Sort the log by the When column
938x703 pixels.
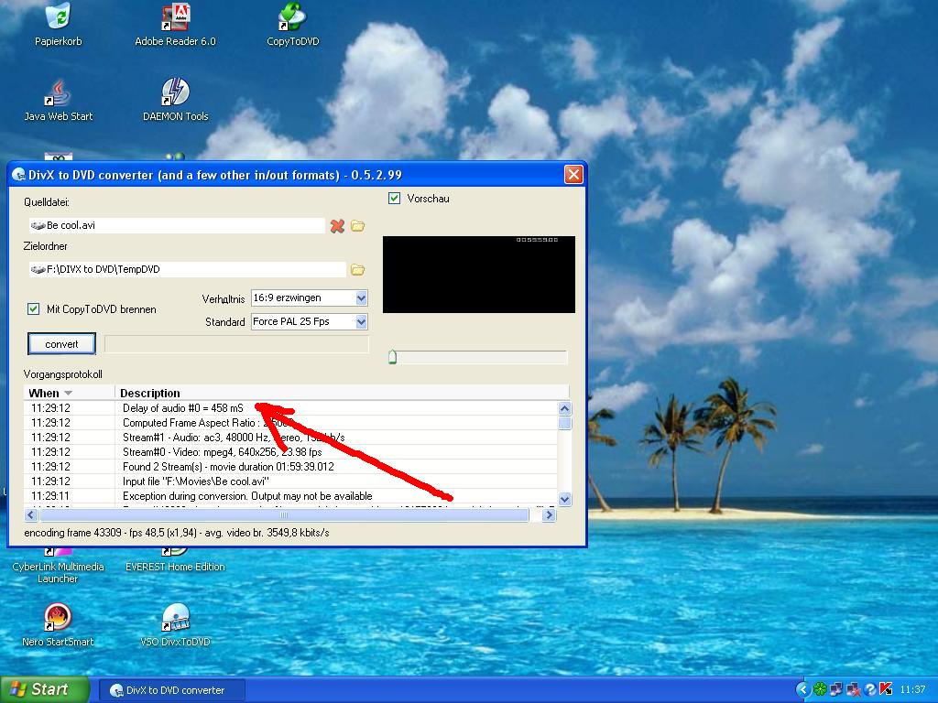tap(69, 393)
